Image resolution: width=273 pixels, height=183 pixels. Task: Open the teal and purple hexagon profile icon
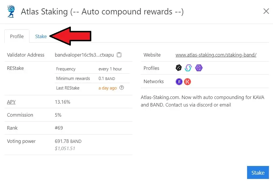(x=188, y=68)
